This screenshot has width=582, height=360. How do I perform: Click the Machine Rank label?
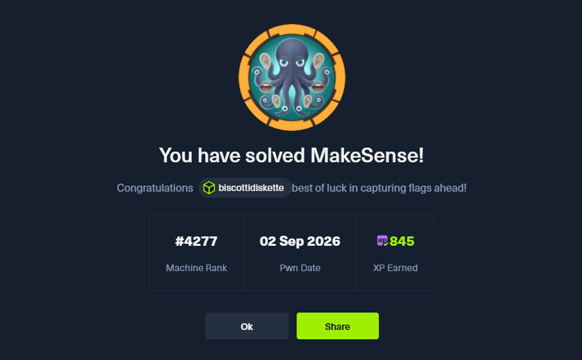point(196,268)
